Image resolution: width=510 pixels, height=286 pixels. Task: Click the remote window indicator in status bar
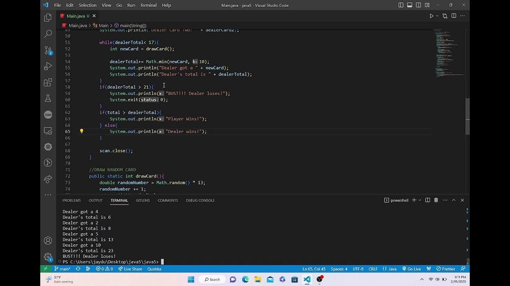click(x=45, y=269)
